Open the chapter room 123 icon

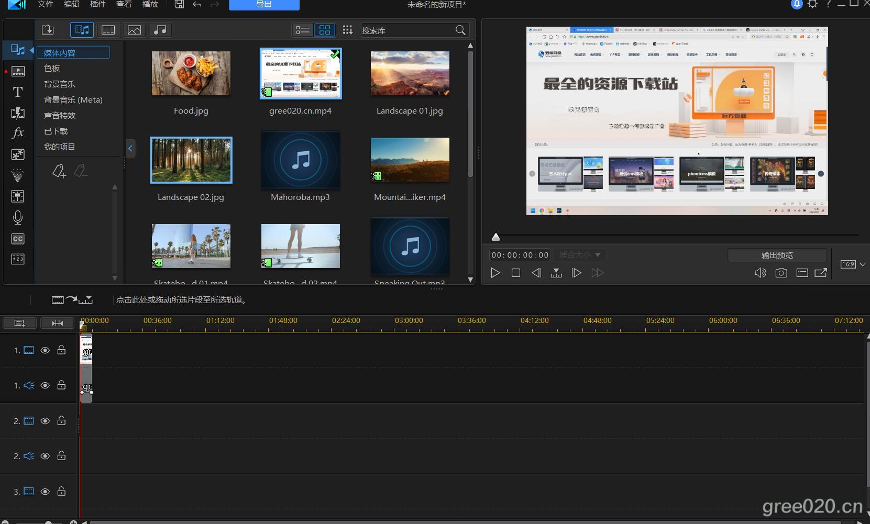[x=18, y=259]
